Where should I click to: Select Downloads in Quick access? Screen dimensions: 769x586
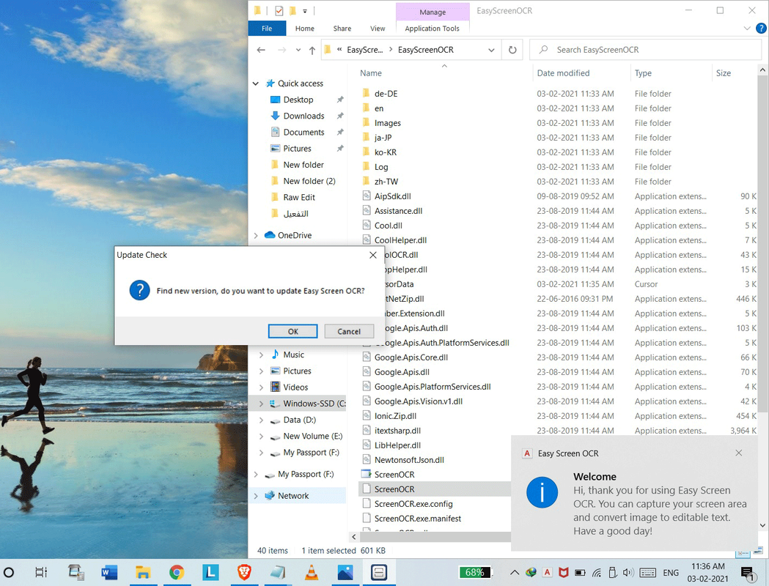[x=303, y=116]
